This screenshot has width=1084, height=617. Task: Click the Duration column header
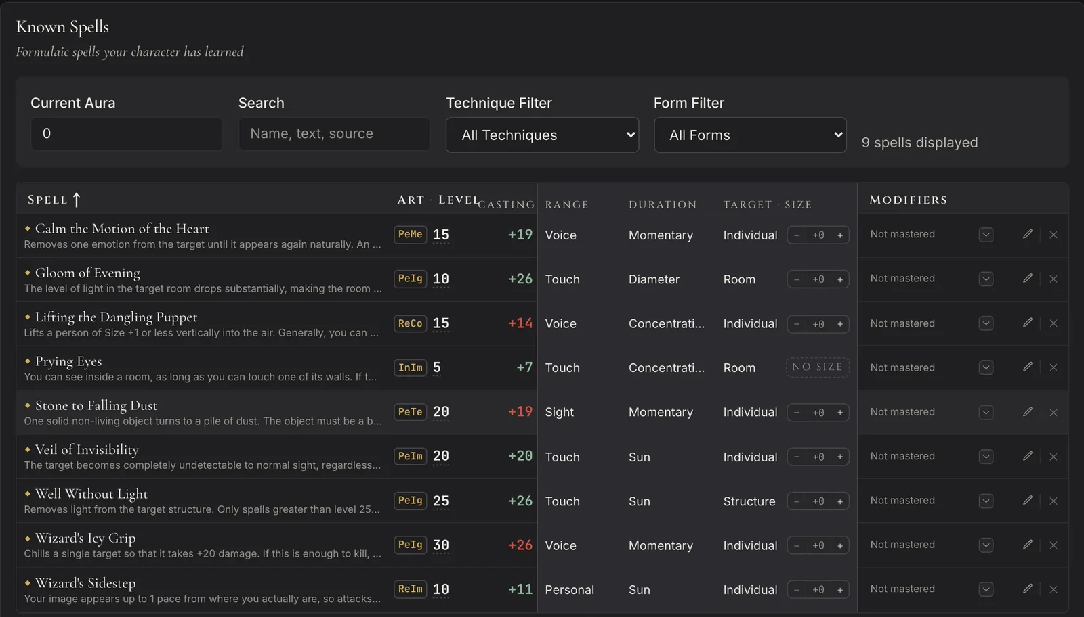click(662, 204)
